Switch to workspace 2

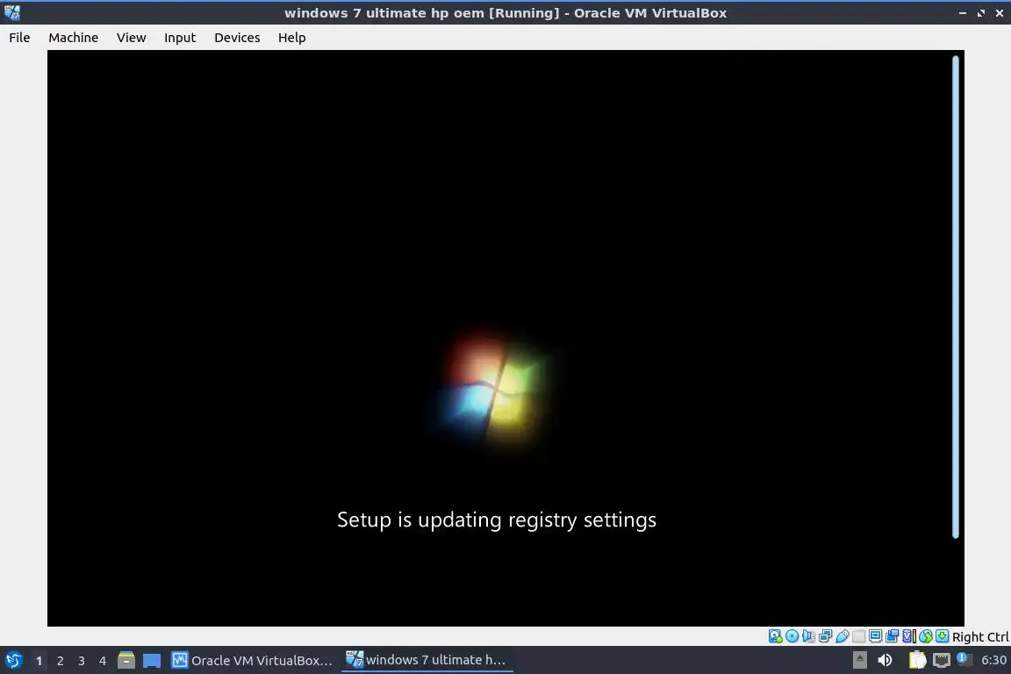60,661
